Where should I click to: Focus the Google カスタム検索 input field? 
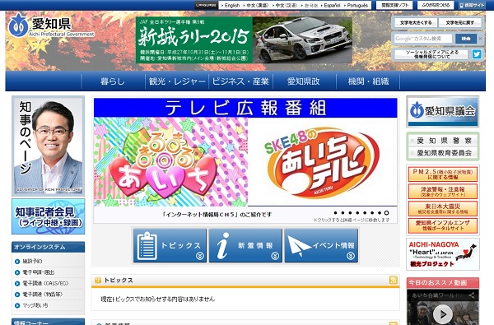coord(423,39)
